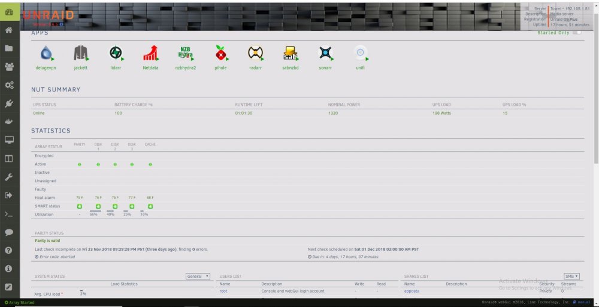The height and width of the screenshot is (307, 599).
Task: Click the sabnzbd app icon
Action: [x=291, y=53]
